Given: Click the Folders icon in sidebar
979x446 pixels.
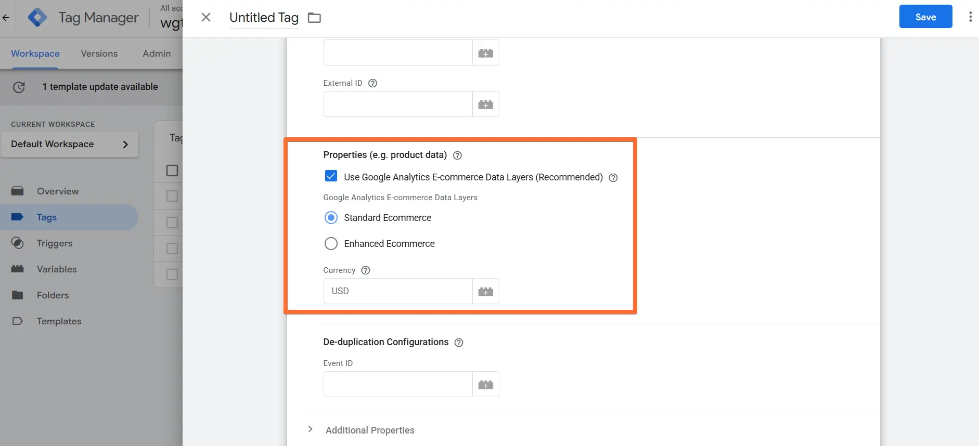Looking at the screenshot, I should click(17, 295).
